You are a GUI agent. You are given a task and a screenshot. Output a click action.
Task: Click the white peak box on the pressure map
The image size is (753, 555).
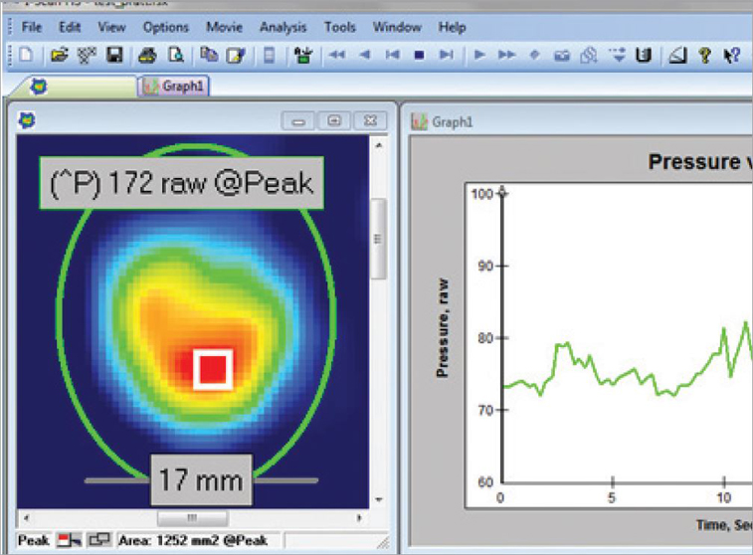point(212,368)
